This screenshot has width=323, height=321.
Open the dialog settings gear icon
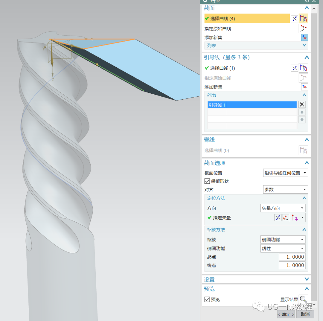[x=205, y=1]
